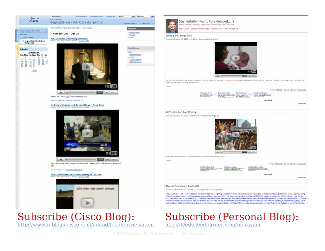Open CA SIS FEA Wiki related link

[x=135, y=60]
